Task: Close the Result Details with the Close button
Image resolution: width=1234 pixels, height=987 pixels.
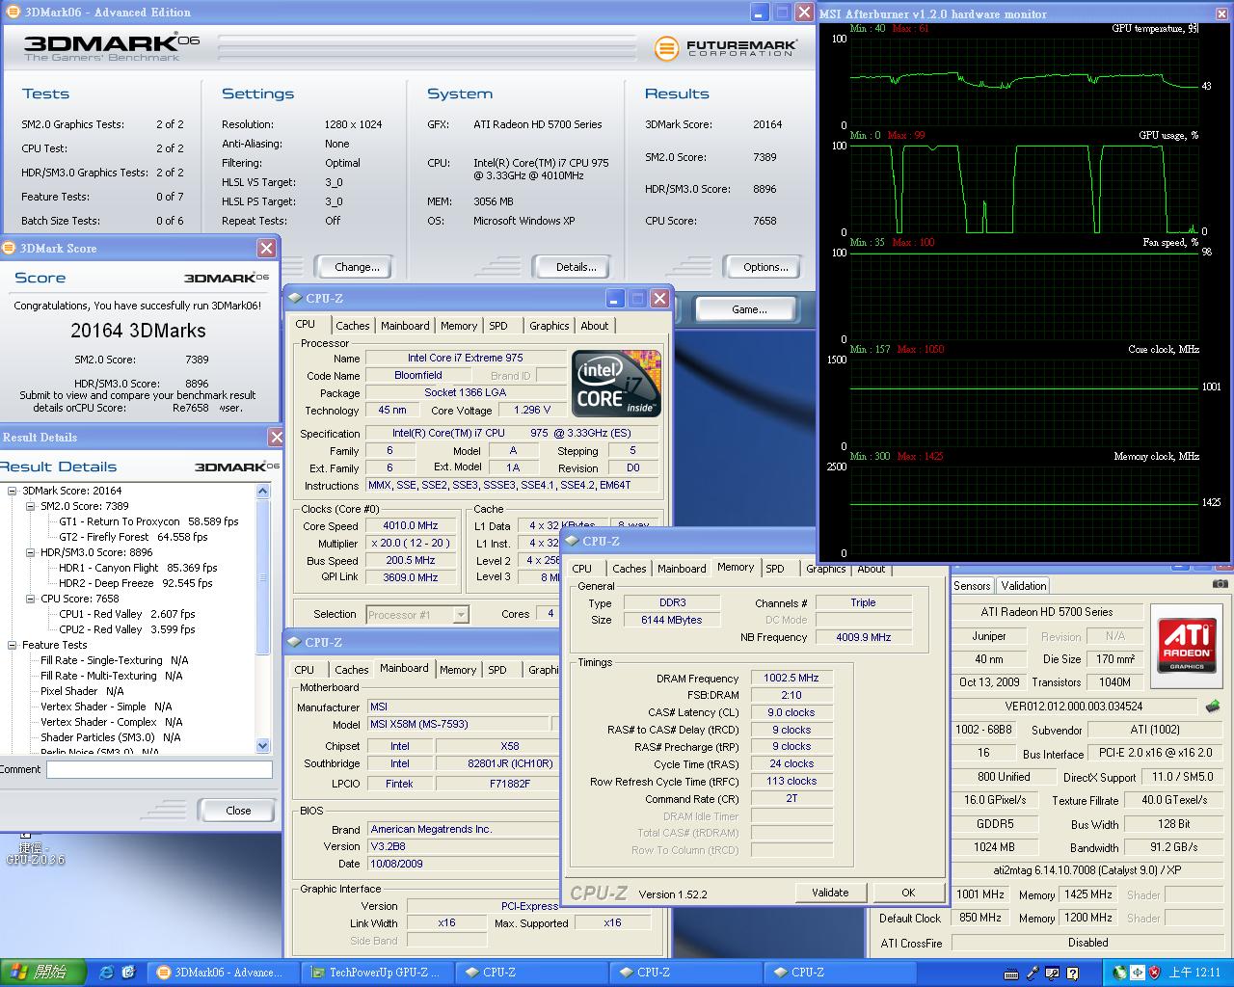Action: coord(238,811)
